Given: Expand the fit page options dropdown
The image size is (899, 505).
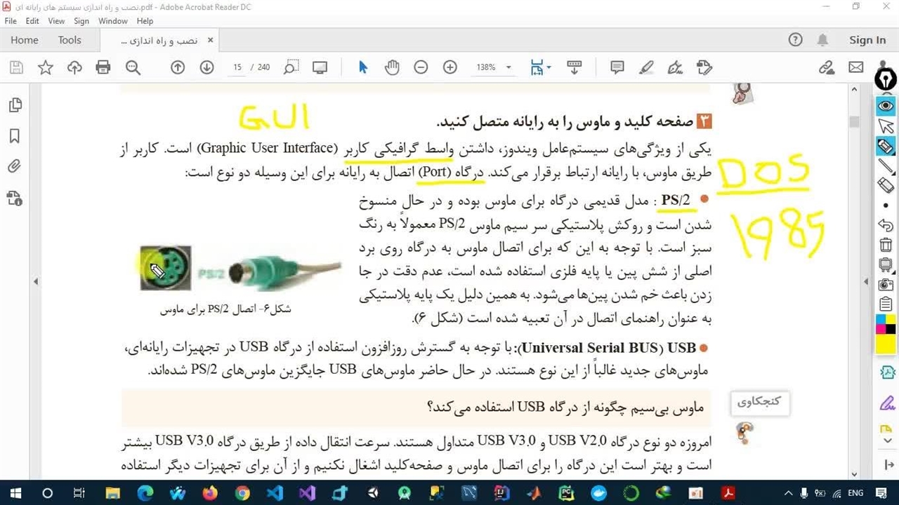Looking at the screenshot, I should pos(549,68).
